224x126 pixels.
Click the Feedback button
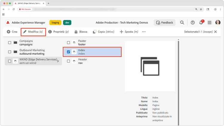tap(165, 23)
